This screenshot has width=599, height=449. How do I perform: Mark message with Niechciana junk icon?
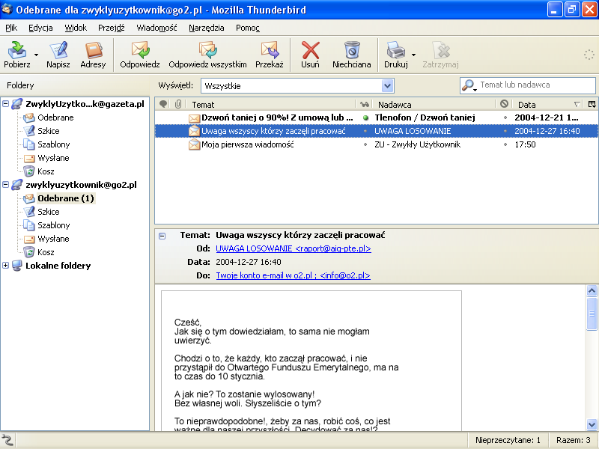point(351,50)
